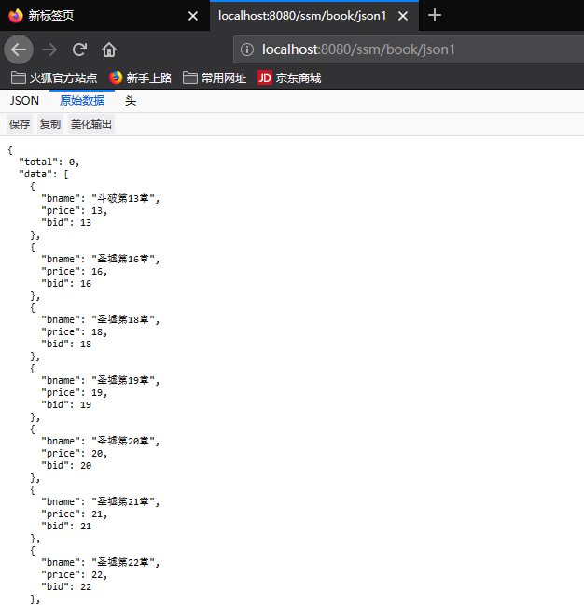Image resolution: width=584 pixels, height=606 pixels.
Task: Click the forward arrow navigation button
Action: click(x=49, y=49)
